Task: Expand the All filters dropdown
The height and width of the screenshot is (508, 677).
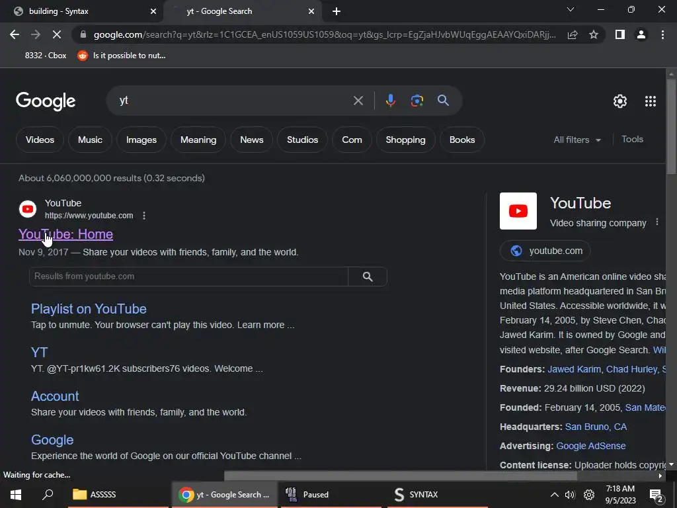Action: pos(577,140)
